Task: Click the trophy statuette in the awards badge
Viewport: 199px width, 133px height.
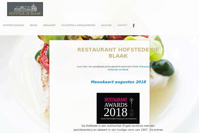Action: [x=132, y=107]
